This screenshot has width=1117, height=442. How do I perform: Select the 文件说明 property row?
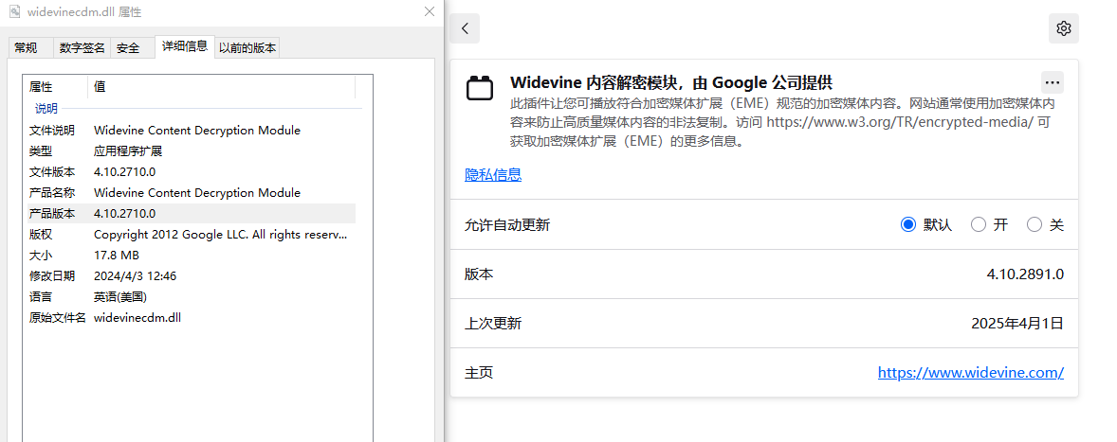pos(191,131)
